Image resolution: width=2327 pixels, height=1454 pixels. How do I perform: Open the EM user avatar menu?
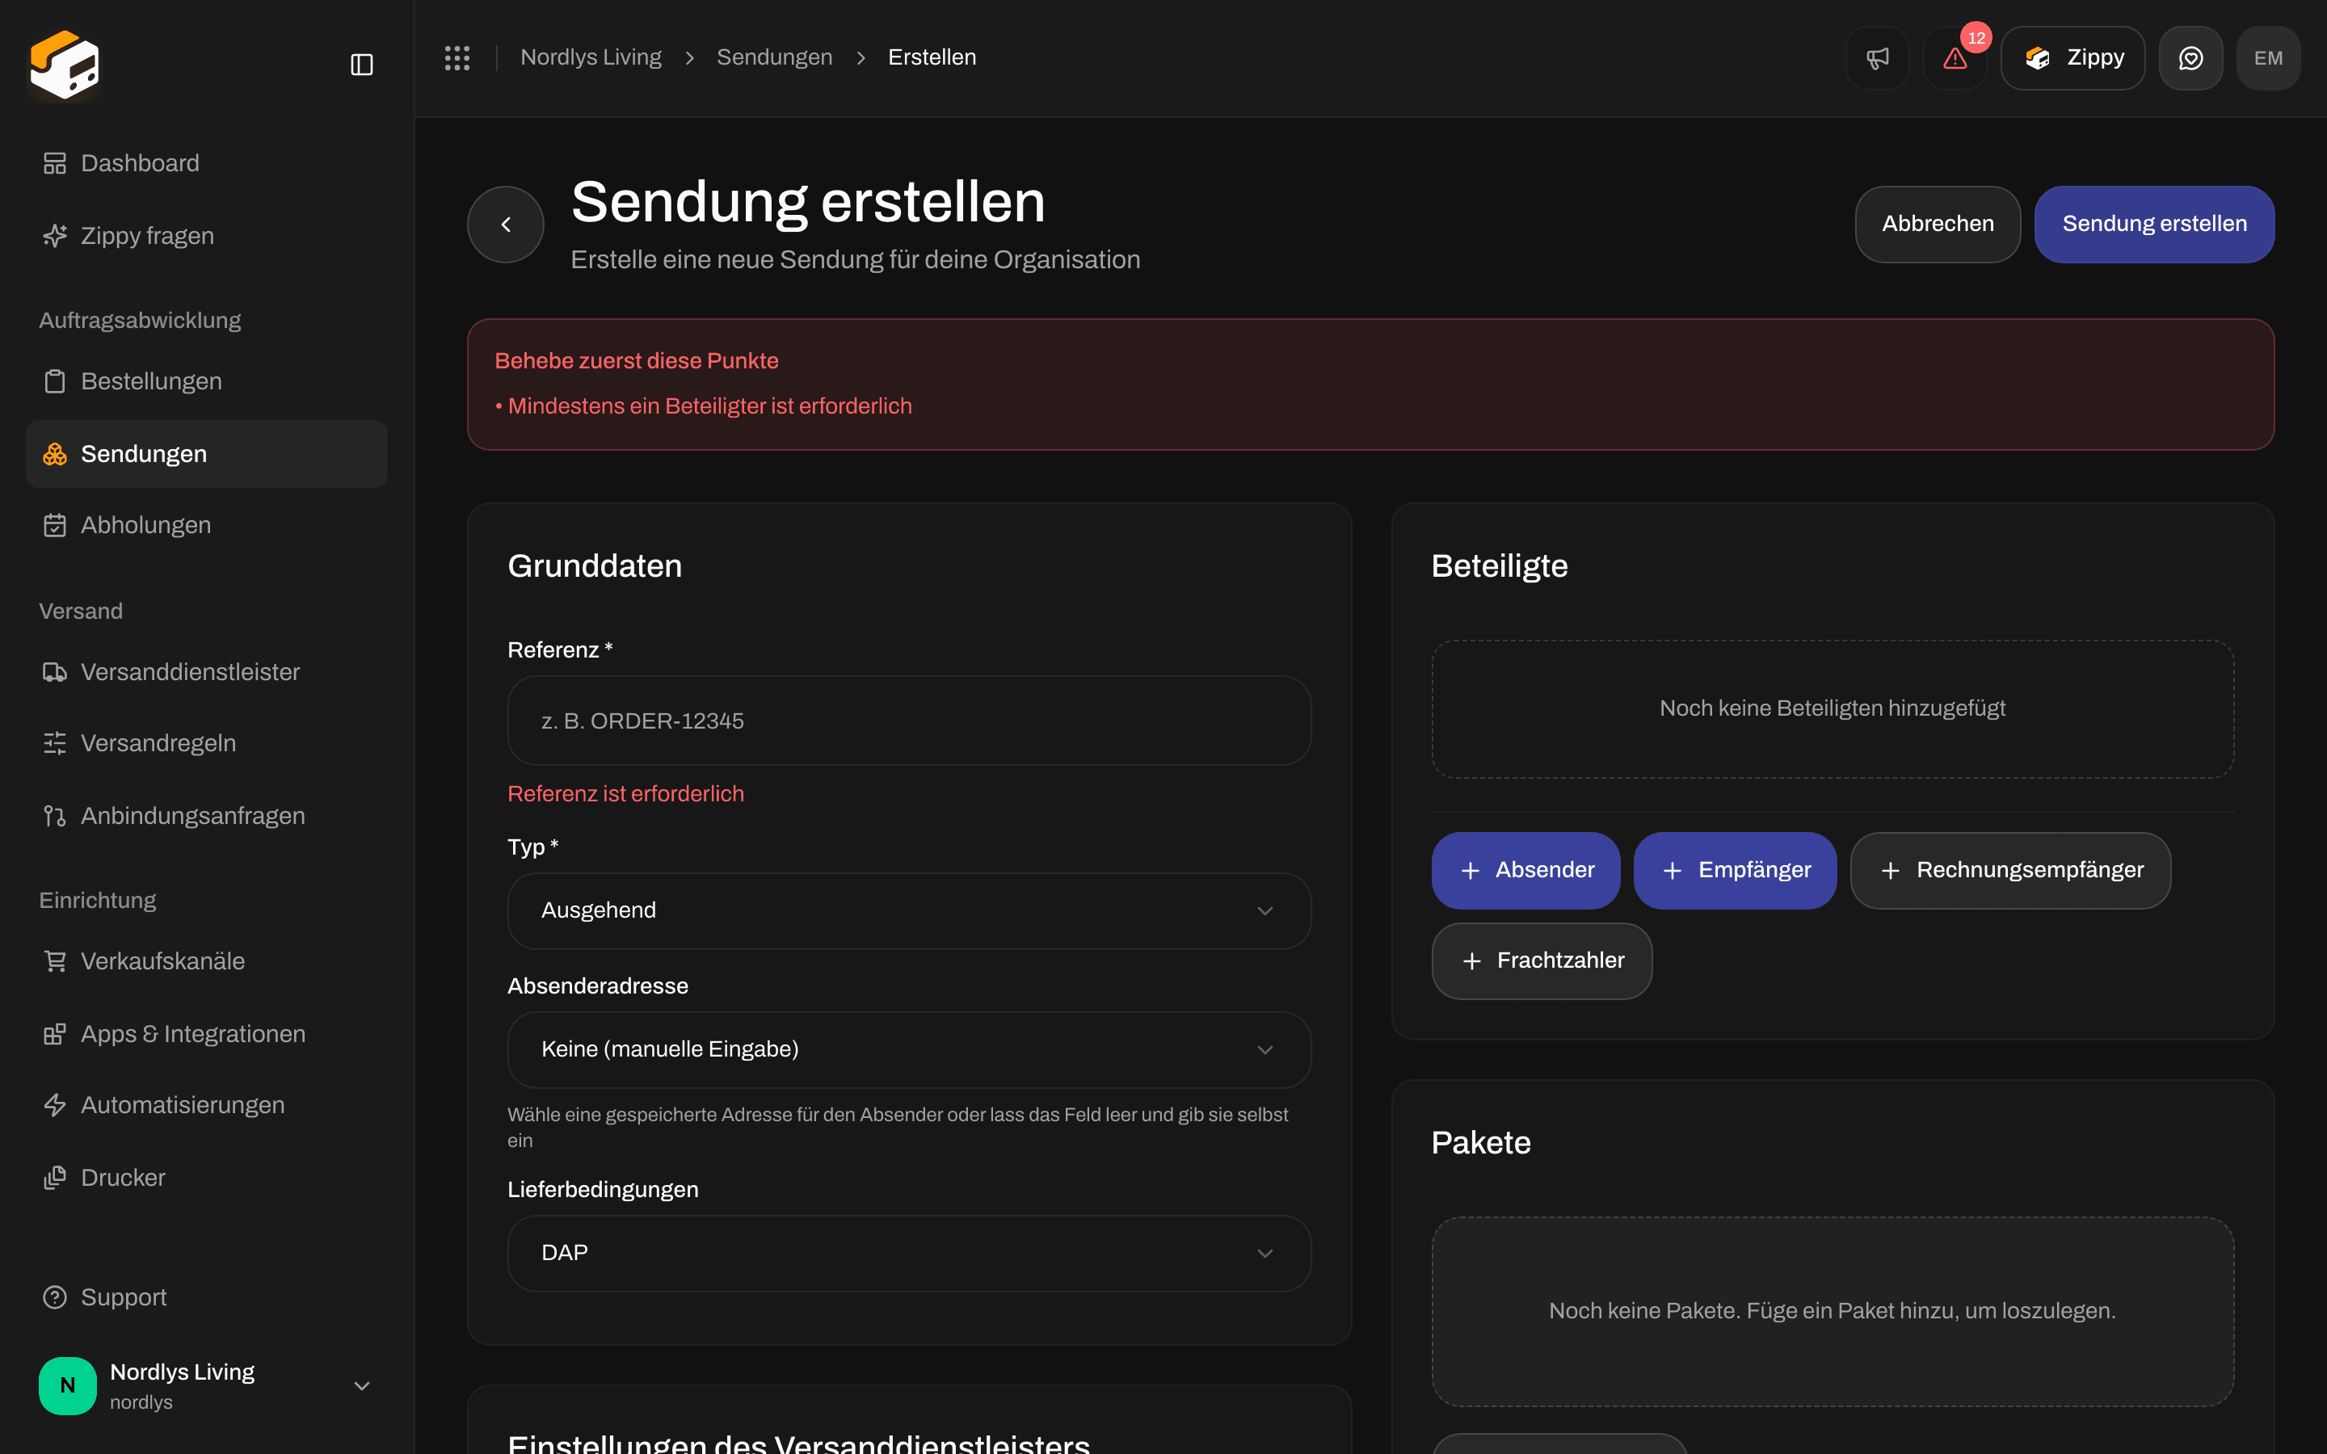click(2268, 57)
